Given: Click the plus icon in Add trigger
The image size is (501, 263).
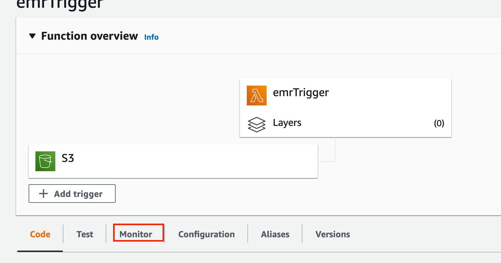Looking at the screenshot, I should [x=44, y=194].
